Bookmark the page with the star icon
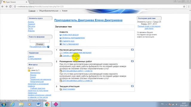Viewport: 191px width, 107px height. click(184, 7)
